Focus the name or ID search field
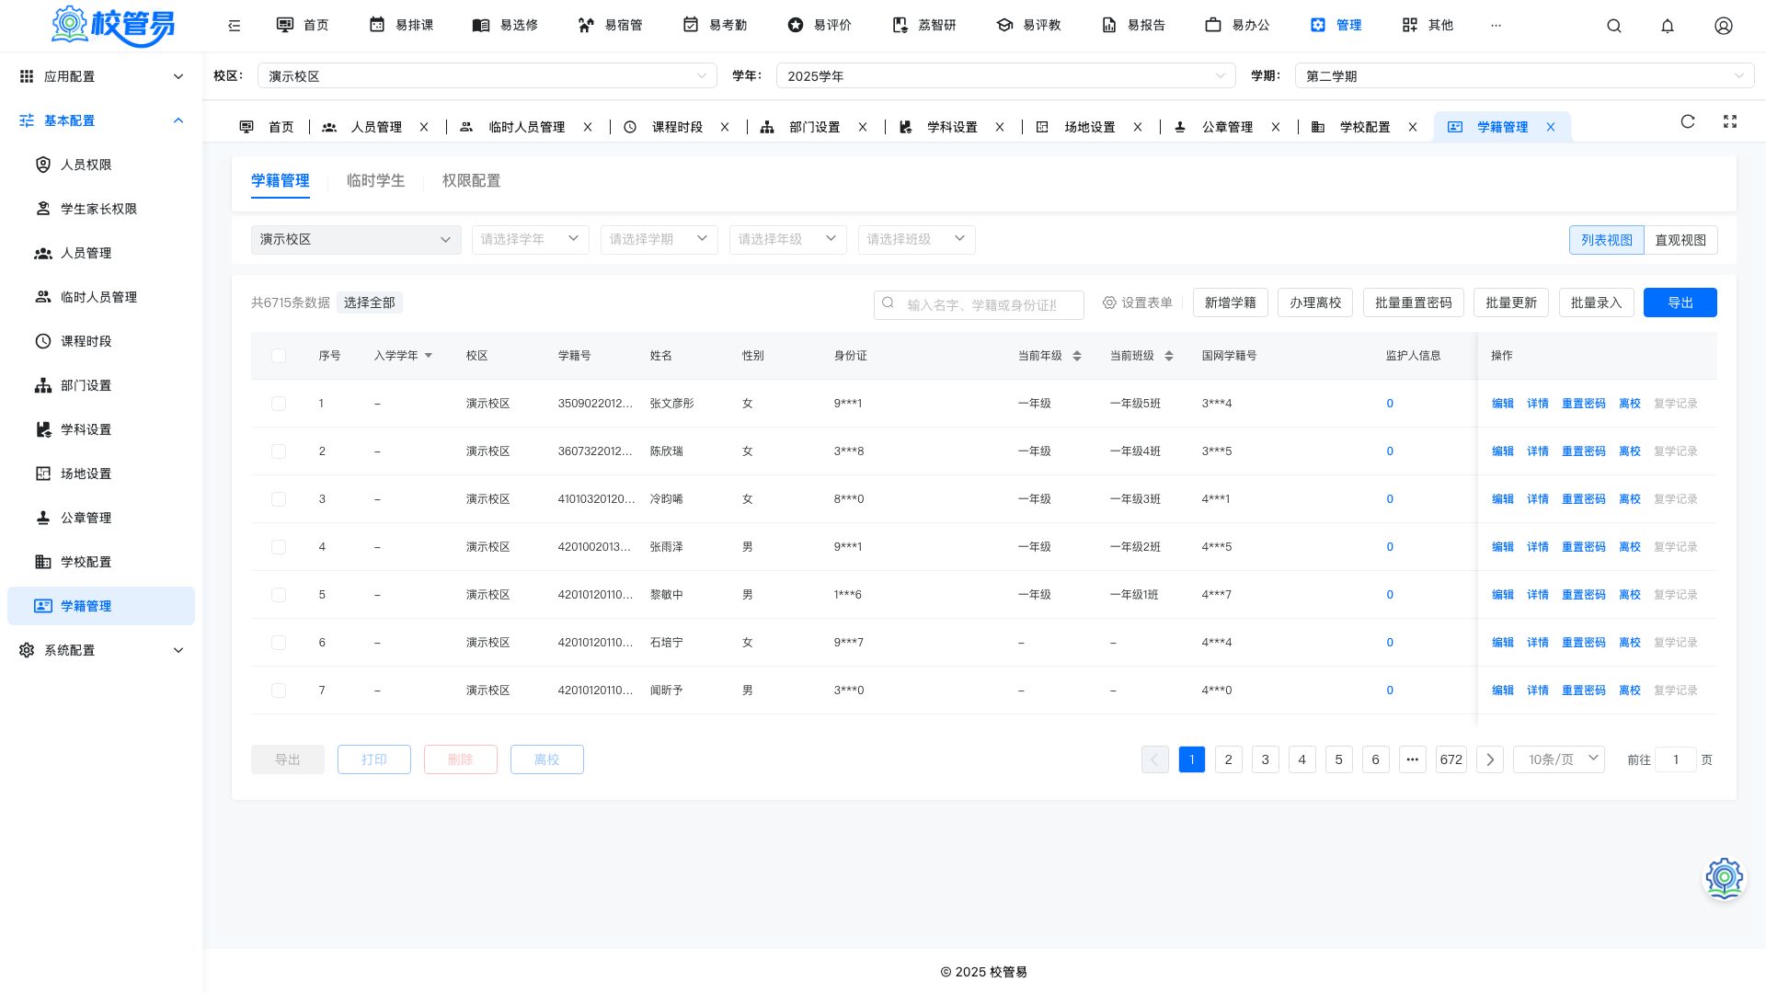Screen dimensions: 1766x993 point(979,304)
